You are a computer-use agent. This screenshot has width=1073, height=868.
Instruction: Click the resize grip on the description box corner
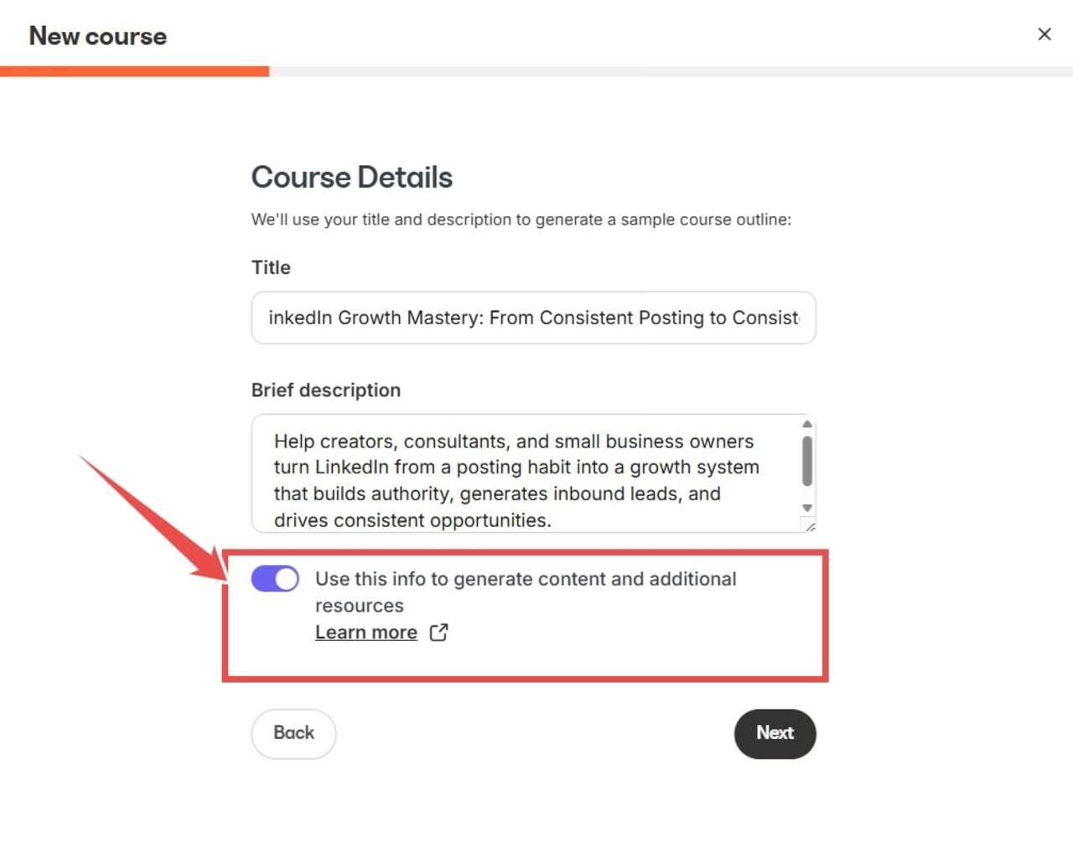[x=810, y=527]
